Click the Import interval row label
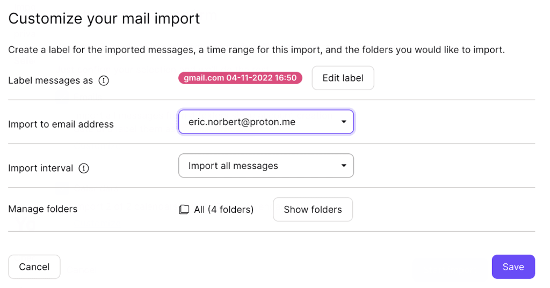 (40, 168)
